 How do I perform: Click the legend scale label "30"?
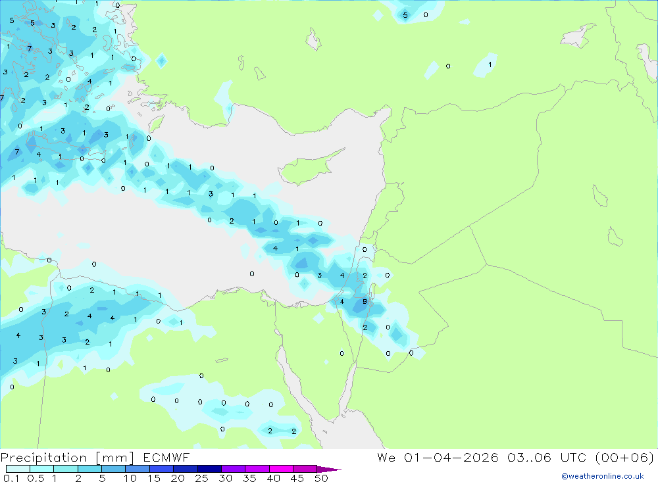coord(225,478)
